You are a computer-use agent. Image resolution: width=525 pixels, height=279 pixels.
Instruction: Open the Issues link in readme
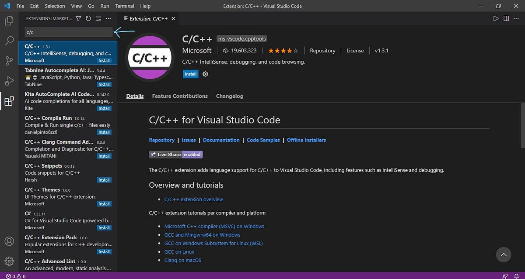(x=189, y=140)
